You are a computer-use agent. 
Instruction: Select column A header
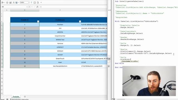pyautogui.click(x=7, y=10)
